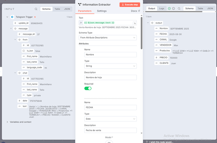Click the green success check icon
217x143 pixels.
click(x=169, y=8)
